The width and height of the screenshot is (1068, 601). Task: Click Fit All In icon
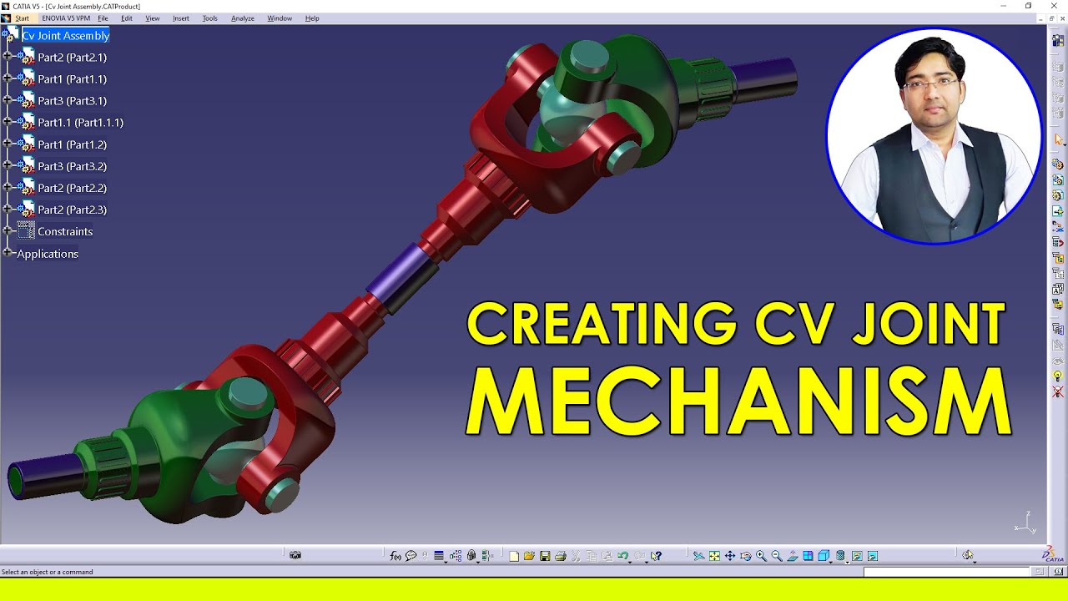(713, 556)
